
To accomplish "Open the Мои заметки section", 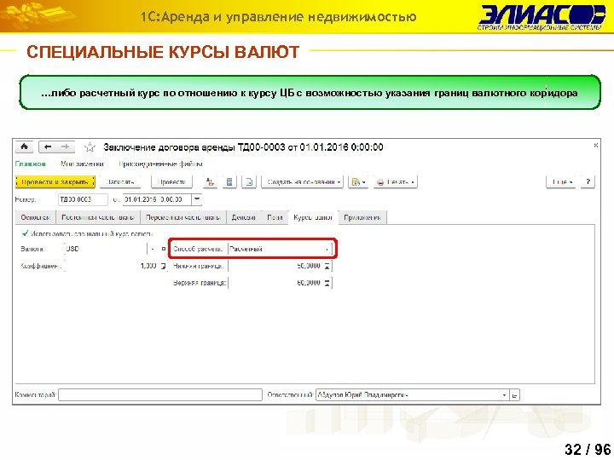I will pyautogui.click(x=82, y=164).
